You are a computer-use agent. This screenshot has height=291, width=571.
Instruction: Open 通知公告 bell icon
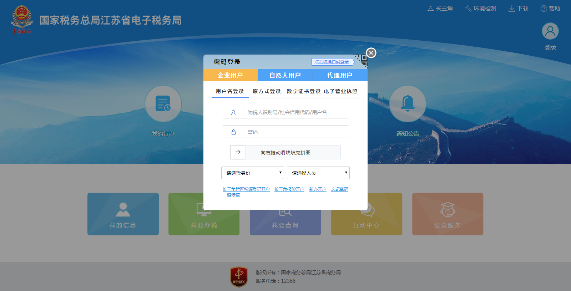[x=408, y=104]
